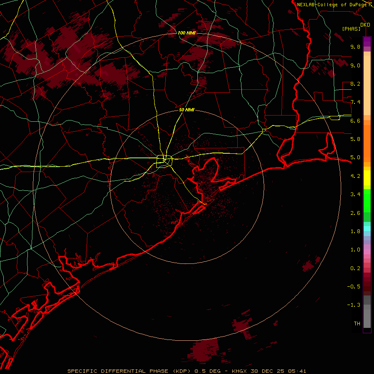Click the "9.0" scale value
Image resolution: width=374 pixels, height=374 pixels.
coord(355,65)
